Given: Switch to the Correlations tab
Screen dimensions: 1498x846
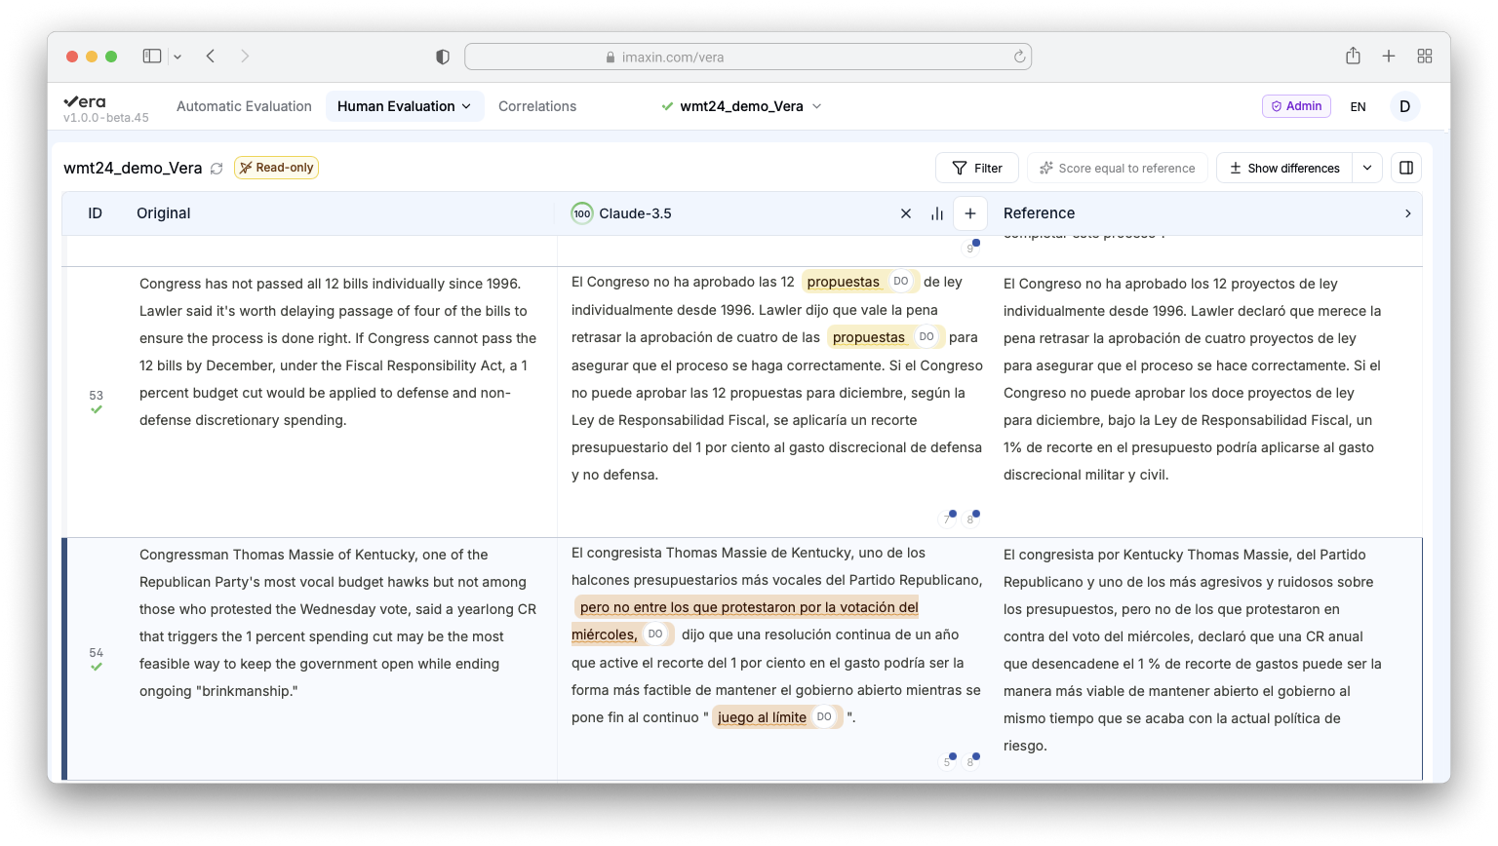Looking at the screenshot, I should click(537, 106).
